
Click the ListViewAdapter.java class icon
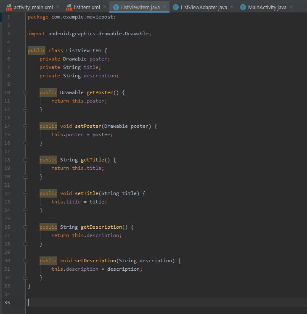pyautogui.click(x=176, y=8)
